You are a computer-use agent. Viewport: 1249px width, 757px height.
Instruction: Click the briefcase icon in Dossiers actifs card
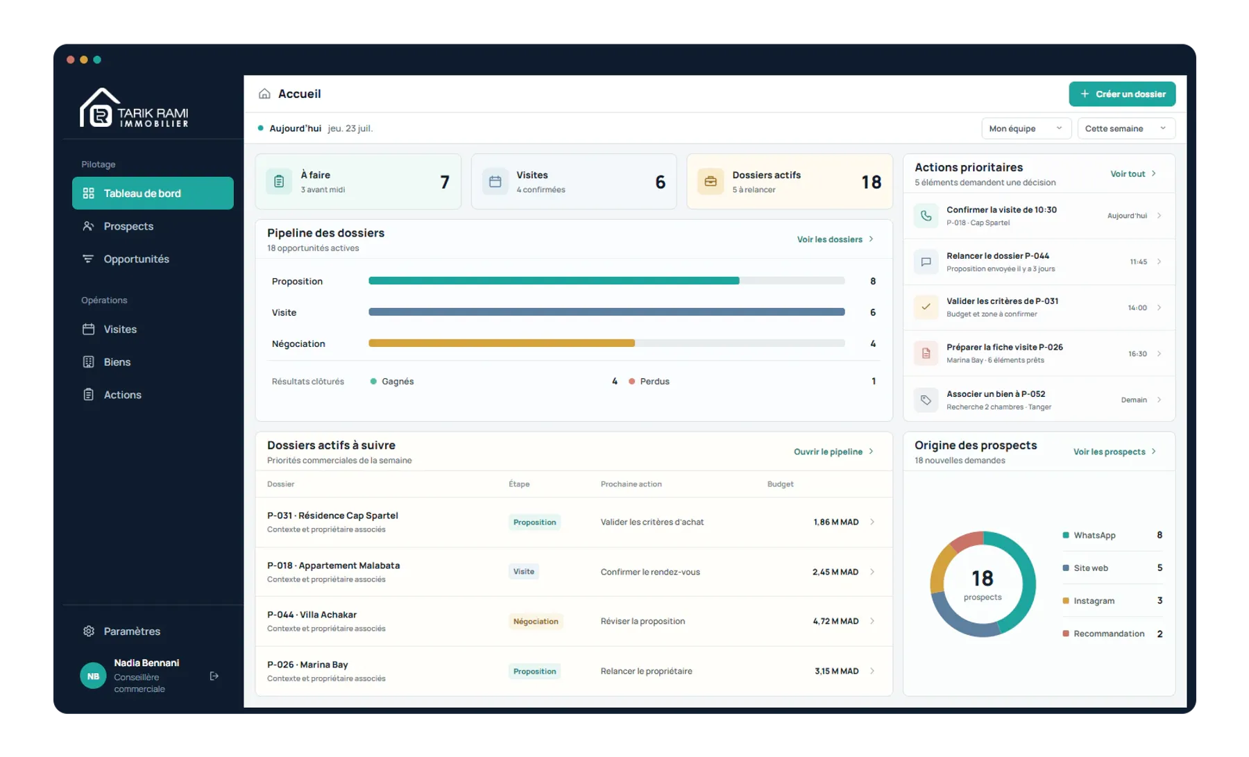point(711,182)
